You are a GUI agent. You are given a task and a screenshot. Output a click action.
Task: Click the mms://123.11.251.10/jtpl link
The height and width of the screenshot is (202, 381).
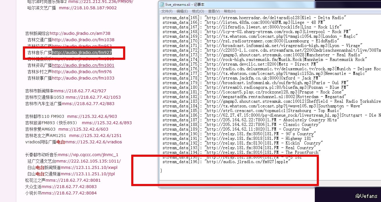click(x=88, y=174)
